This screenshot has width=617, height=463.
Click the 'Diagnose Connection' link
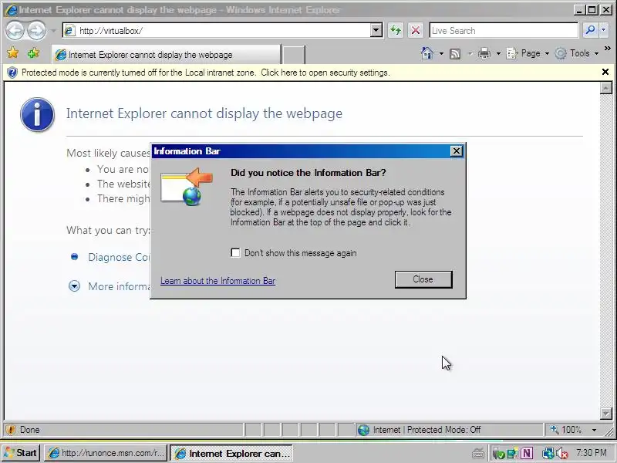point(119,257)
